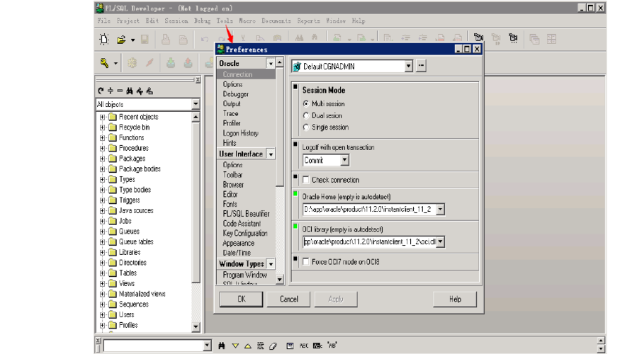The height and width of the screenshot is (354, 620).
Task: Click the Rollback toolbar icon
Action: pyautogui.click(x=188, y=63)
